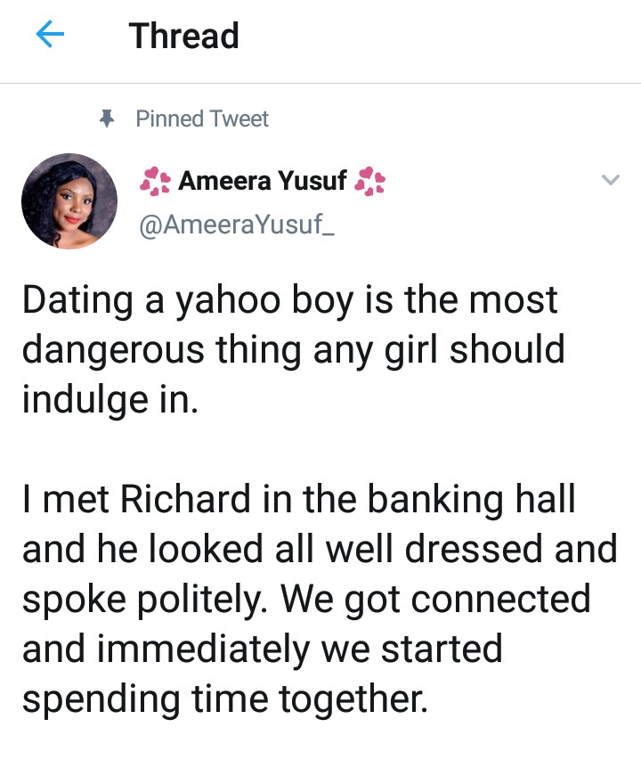Click the word "Dating" in the tweet
Image resolution: width=641 pixels, height=760 pixels.
tap(73, 300)
